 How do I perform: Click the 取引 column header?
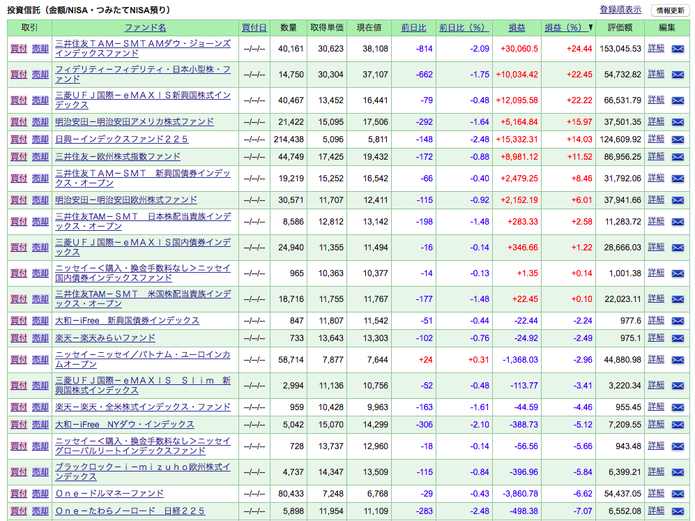pos(29,27)
